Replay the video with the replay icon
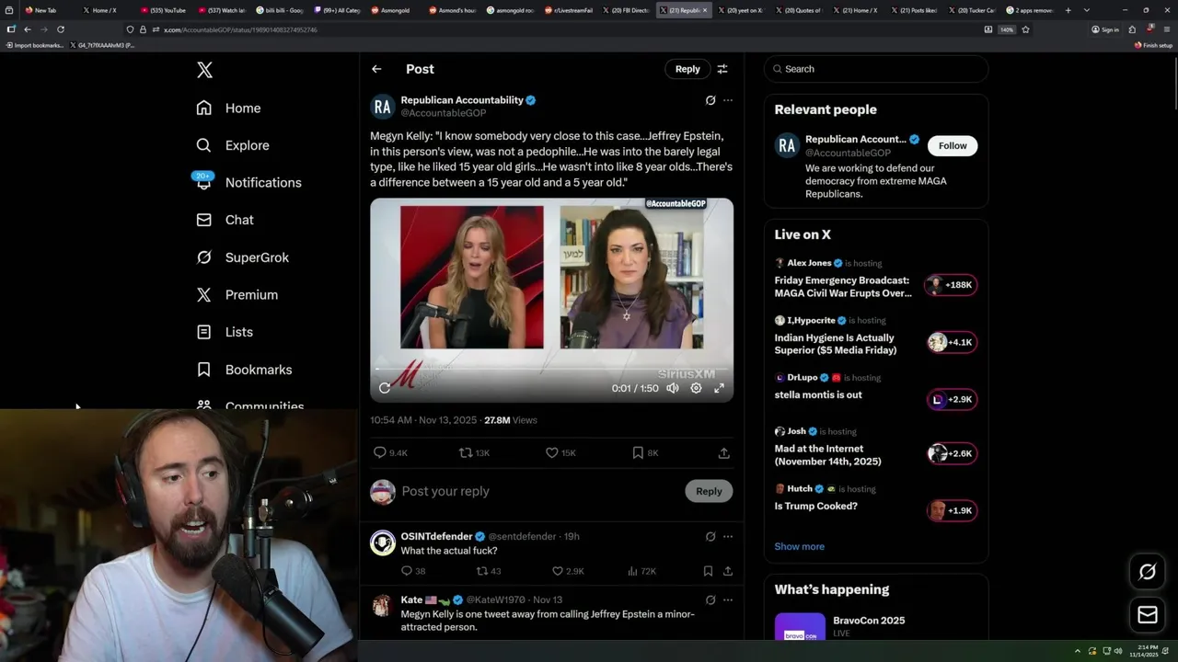1178x662 pixels. coord(385,388)
